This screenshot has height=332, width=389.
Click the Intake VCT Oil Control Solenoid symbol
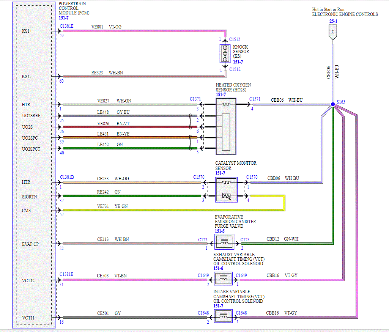[x=223, y=316]
